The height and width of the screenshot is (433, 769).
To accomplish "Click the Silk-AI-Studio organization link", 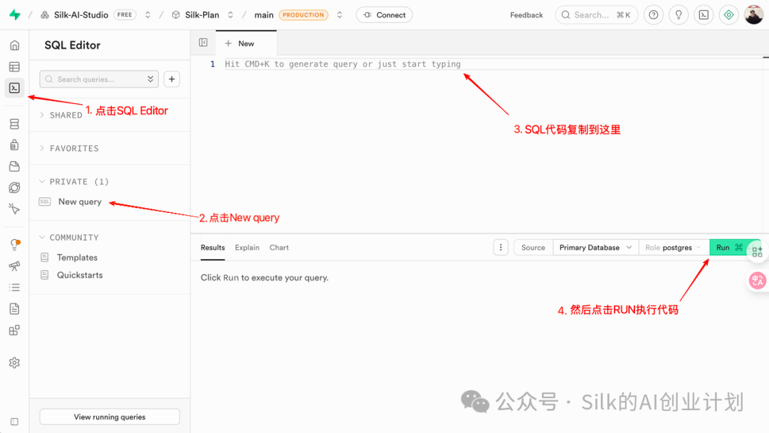I will click(81, 15).
